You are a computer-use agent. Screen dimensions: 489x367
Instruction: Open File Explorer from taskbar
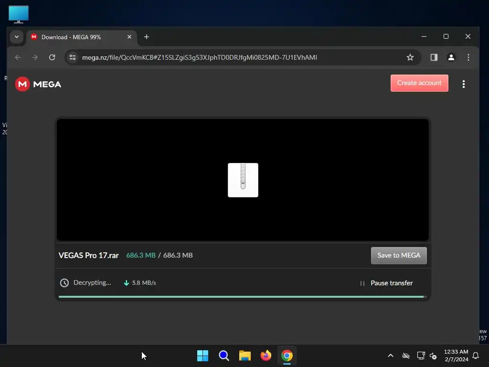(245, 356)
